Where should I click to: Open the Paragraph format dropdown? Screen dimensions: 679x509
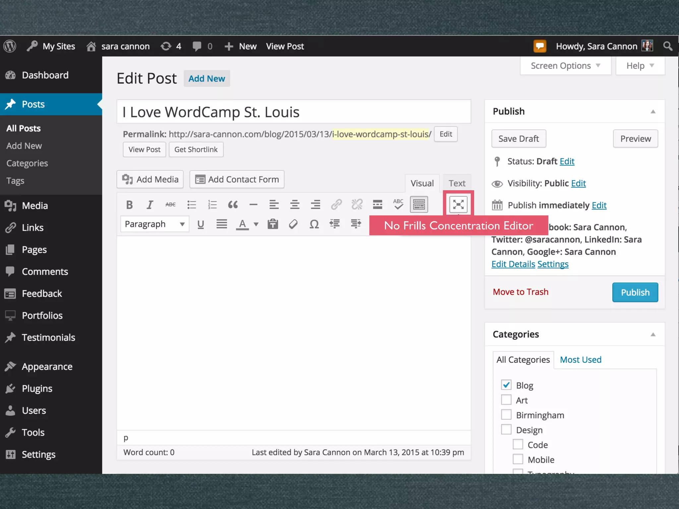pos(154,224)
